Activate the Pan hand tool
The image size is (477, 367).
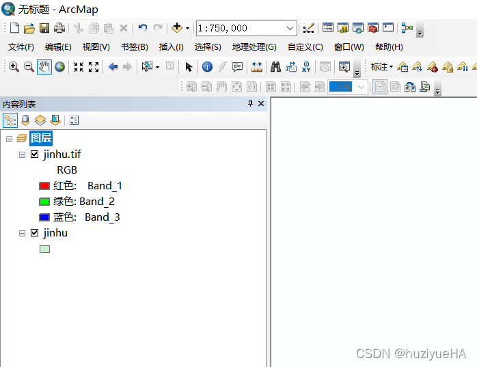pyautogui.click(x=44, y=67)
